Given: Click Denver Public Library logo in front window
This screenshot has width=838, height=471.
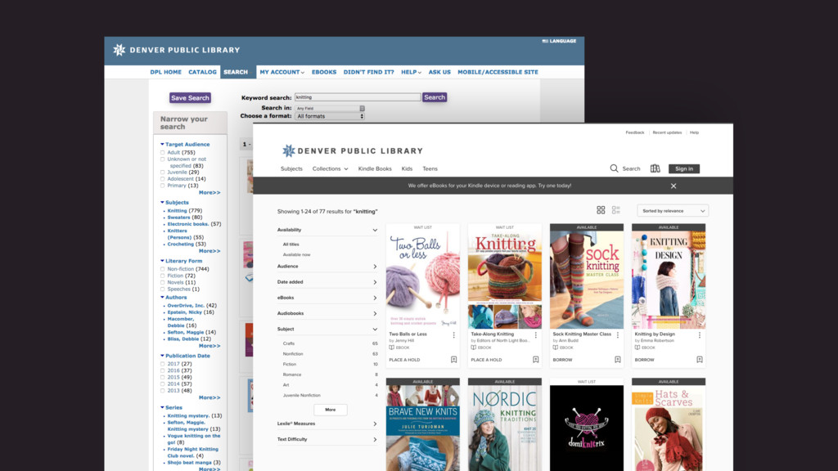Looking at the screenshot, I should (352, 150).
